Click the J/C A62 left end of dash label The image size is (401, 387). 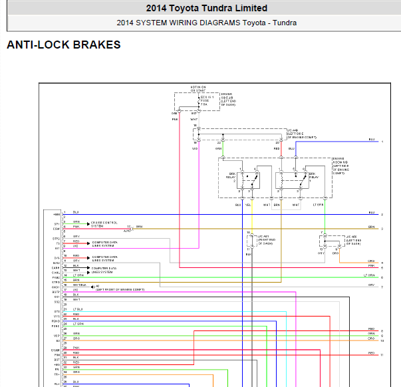click(x=353, y=240)
